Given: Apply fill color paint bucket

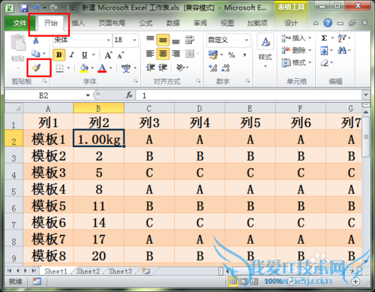Looking at the screenshot, I should tap(84, 68).
